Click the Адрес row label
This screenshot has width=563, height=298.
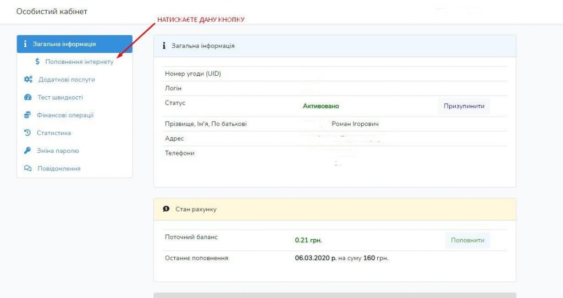click(x=174, y=139)
